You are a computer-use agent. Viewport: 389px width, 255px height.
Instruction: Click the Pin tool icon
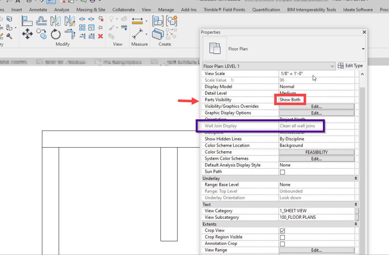click(100, 28)
